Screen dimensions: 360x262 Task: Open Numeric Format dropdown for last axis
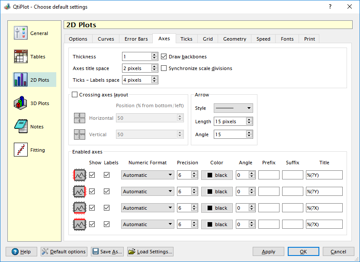pos(147,224)
